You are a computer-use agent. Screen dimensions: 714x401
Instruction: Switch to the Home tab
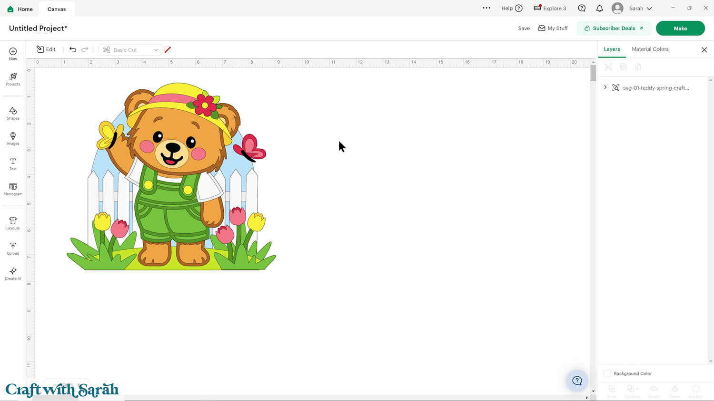point(20,9)
